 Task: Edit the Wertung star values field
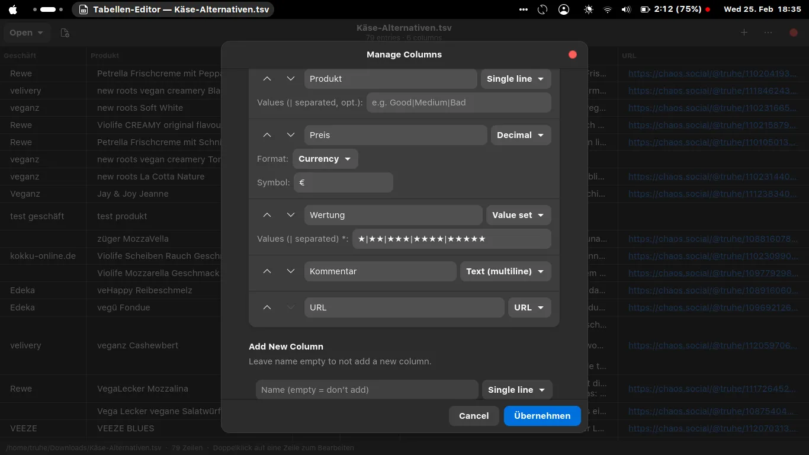(x=451, y=239)
